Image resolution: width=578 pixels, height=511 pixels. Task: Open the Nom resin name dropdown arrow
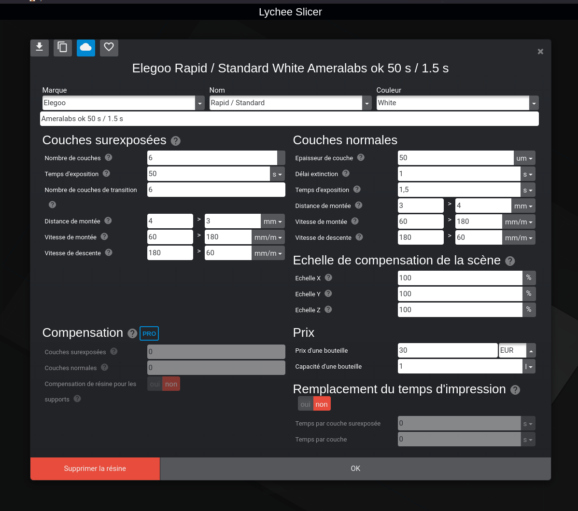[367, 103]
